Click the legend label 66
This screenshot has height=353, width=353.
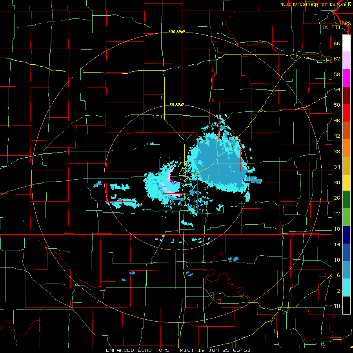point(337,43)
